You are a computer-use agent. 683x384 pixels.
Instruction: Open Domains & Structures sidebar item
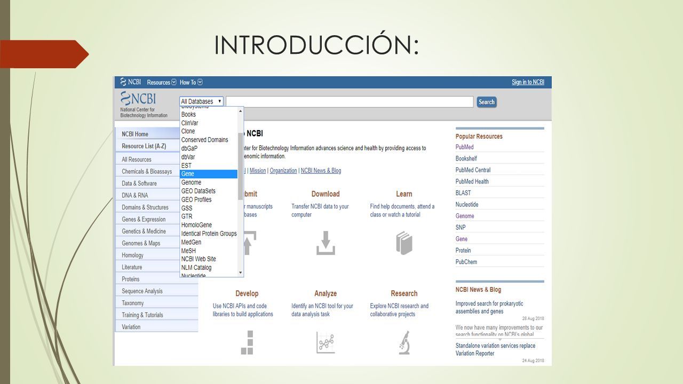(x=148, y=207)
